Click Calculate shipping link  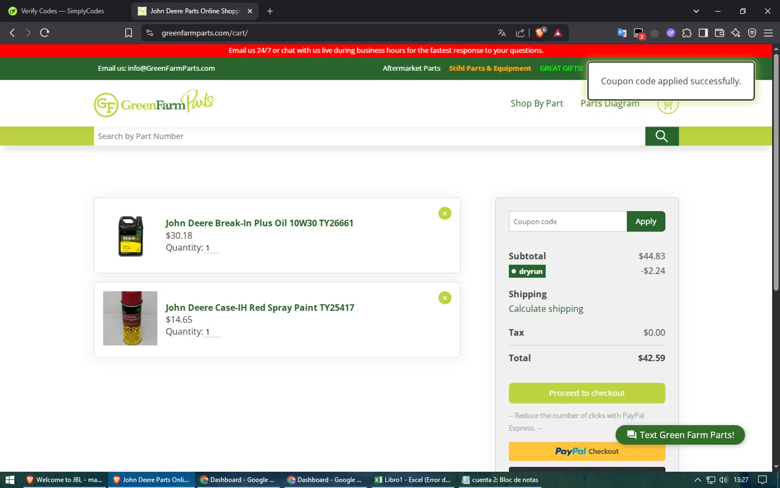click(546, 309)
